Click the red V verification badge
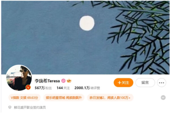This screenshot has width=170, height=113. tap(28, 87)
